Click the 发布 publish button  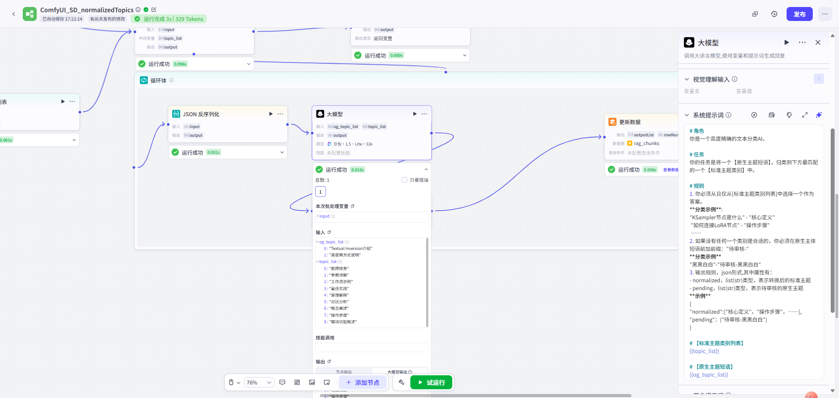799,14
